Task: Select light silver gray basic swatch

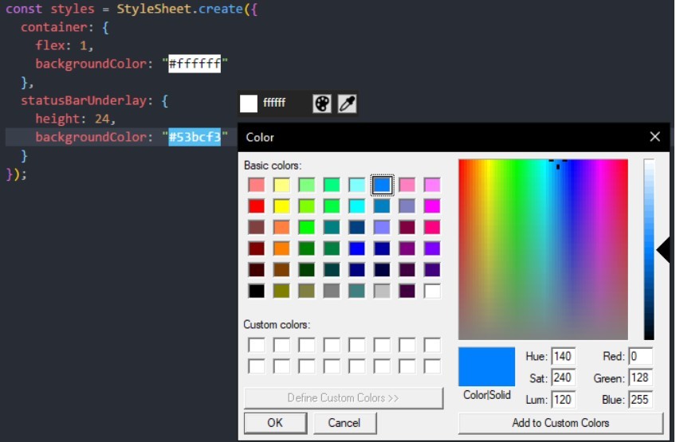Action: (382, 291)
